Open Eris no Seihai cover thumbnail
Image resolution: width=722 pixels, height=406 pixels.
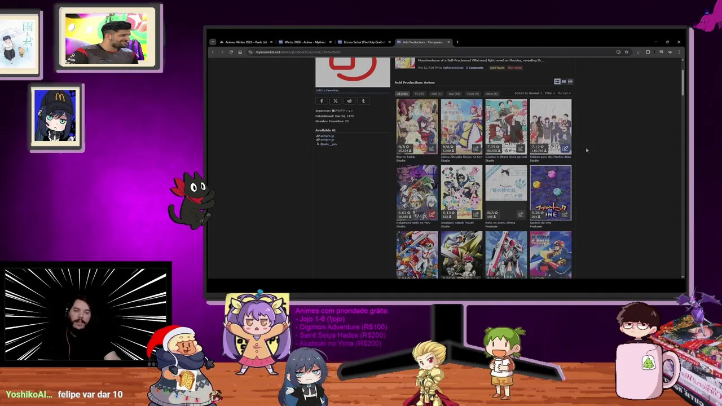click(x=417, y=127)
